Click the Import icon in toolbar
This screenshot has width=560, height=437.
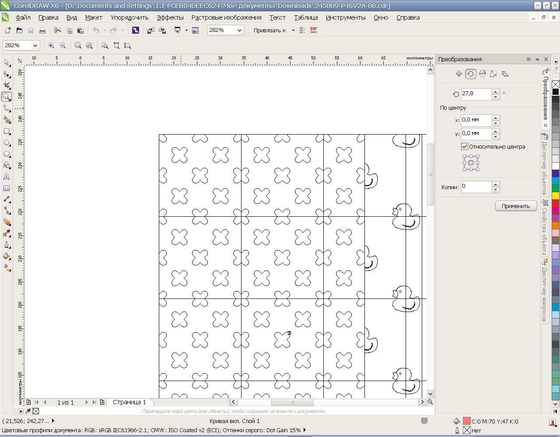[150, 30]
